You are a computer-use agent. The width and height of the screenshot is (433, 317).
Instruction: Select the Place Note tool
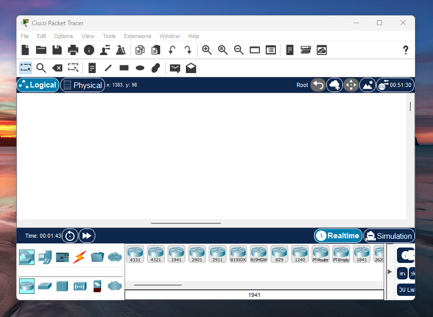click(x=92, y=68)
